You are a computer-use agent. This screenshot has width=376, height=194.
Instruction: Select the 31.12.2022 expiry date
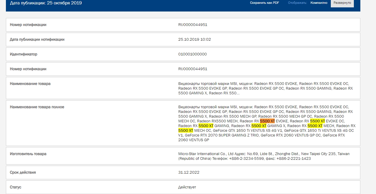click(x=189, y=172)
